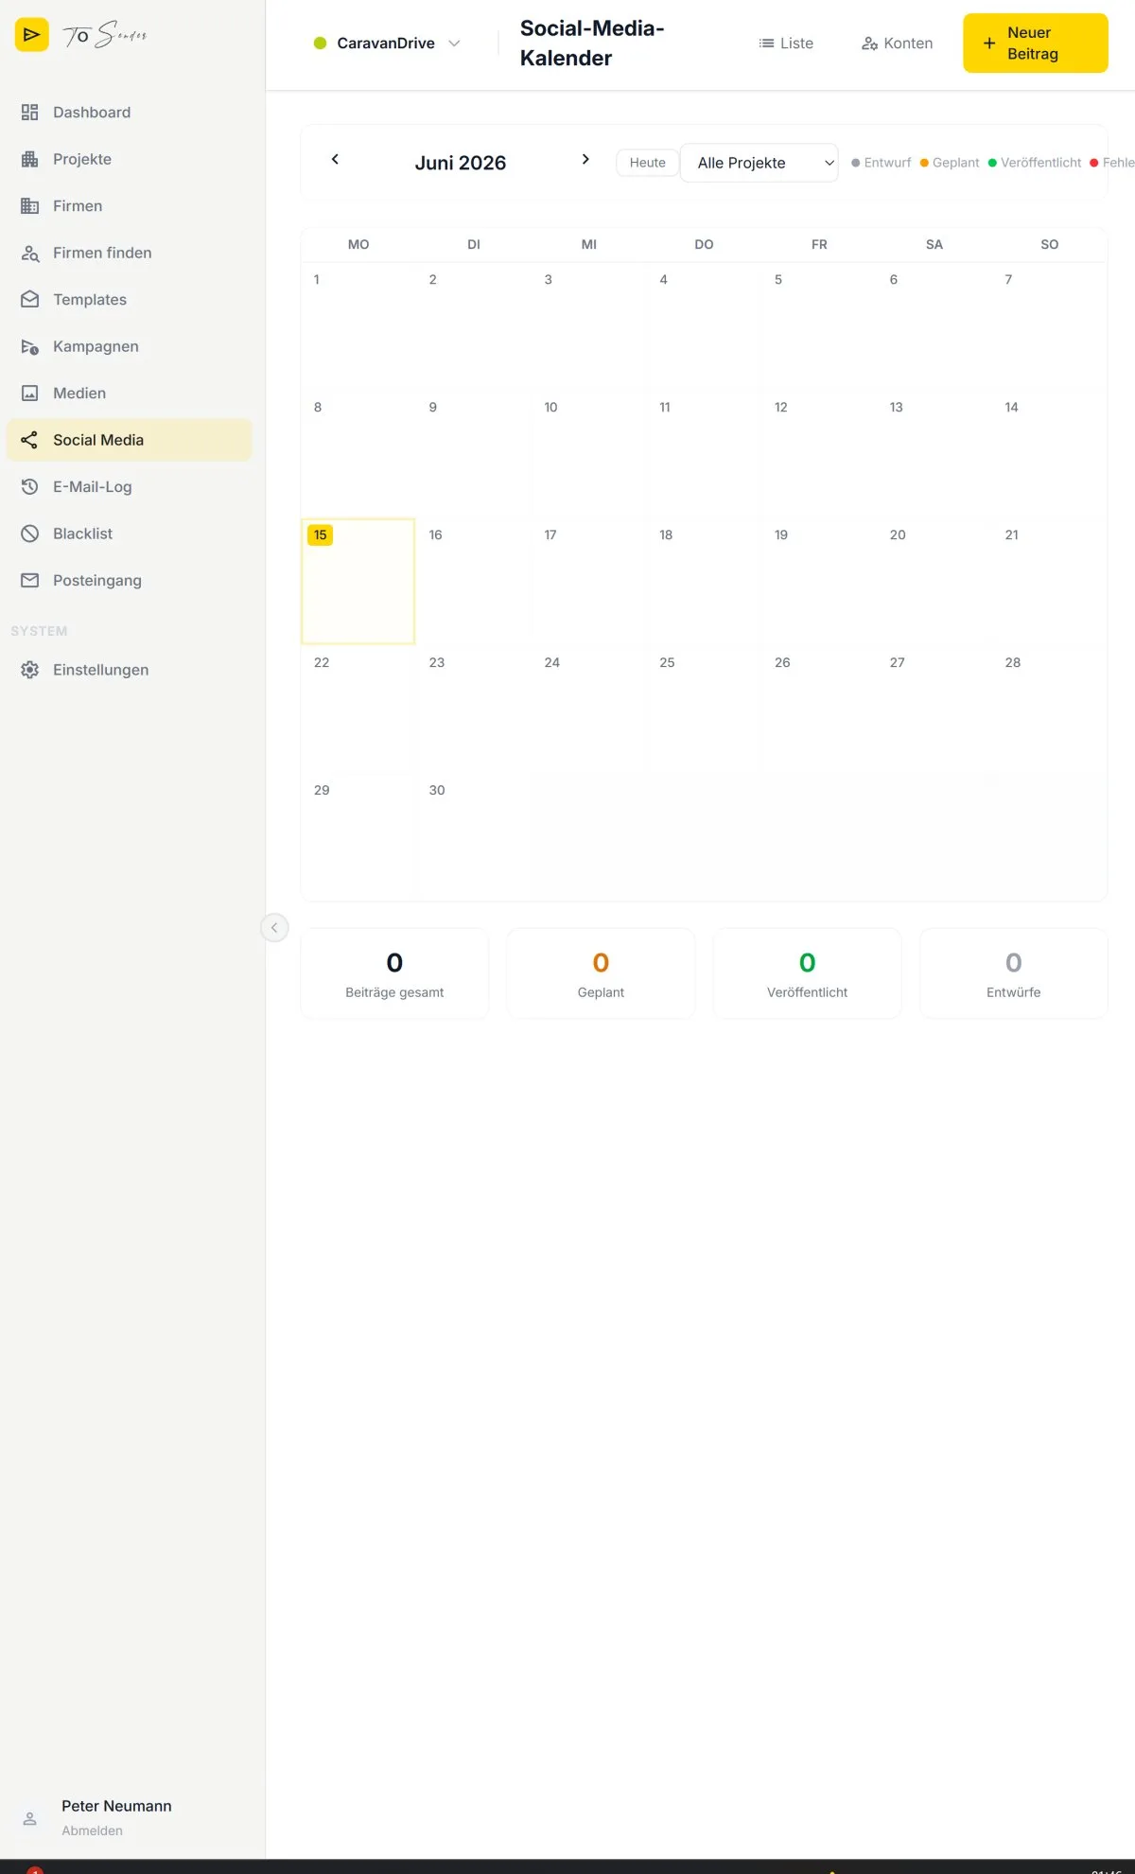Image resolution: width=1135 pixels, height=1874 pixels.
Task: Click the Social-Media-Kalender heading
Action: (592, 44)
